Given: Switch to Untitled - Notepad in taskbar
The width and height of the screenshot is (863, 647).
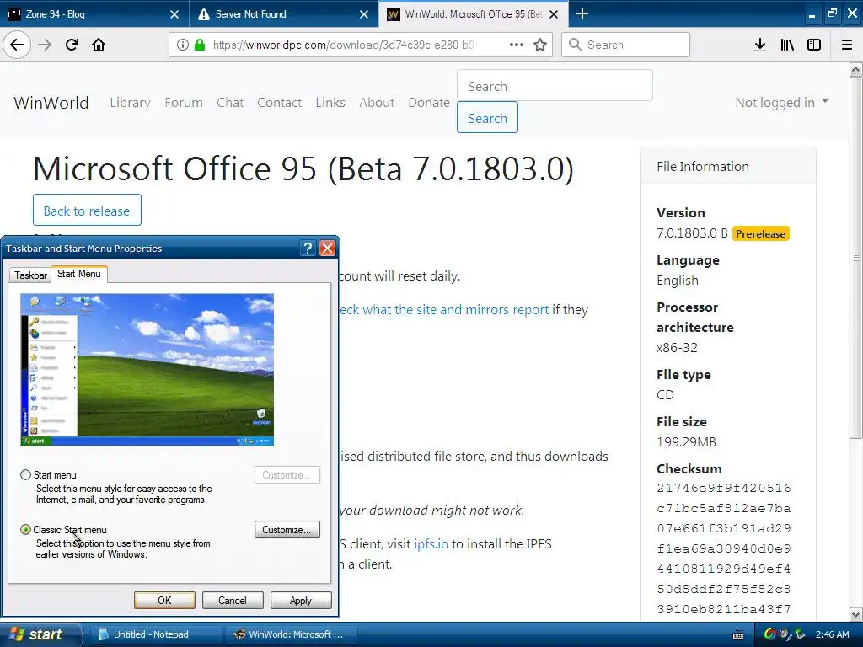Looking at the screenshot, I should pos(155,634).
